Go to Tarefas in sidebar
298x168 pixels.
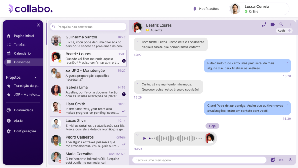click(x=19, y=45)
